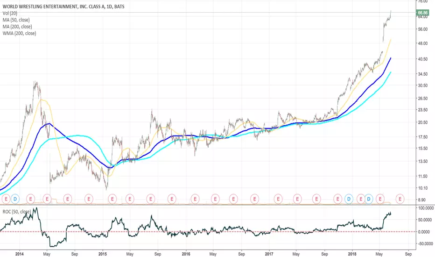Image resolution: width=435 pixels, height=257 pixels.
Task: Select the MA (50, close) indicator legend
Action: [16, 20]
